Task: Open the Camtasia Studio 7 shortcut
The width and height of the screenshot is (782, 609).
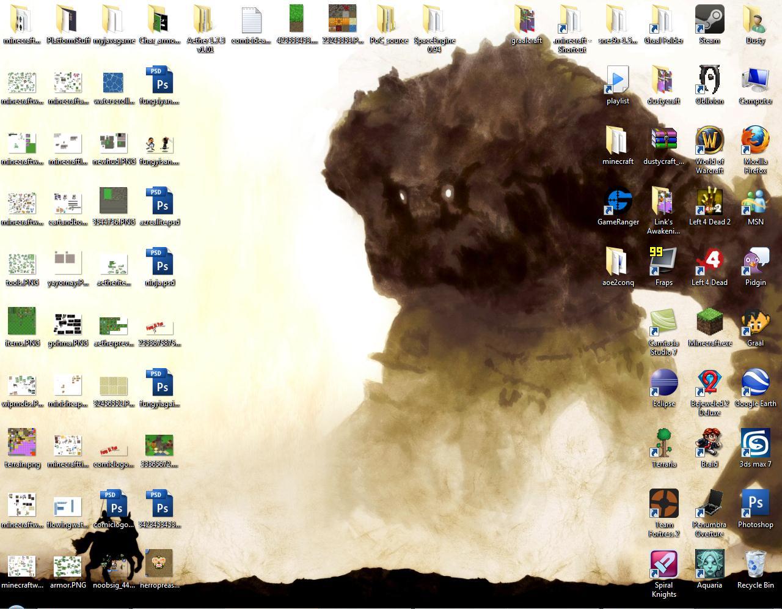Action: tap(663, 322)
